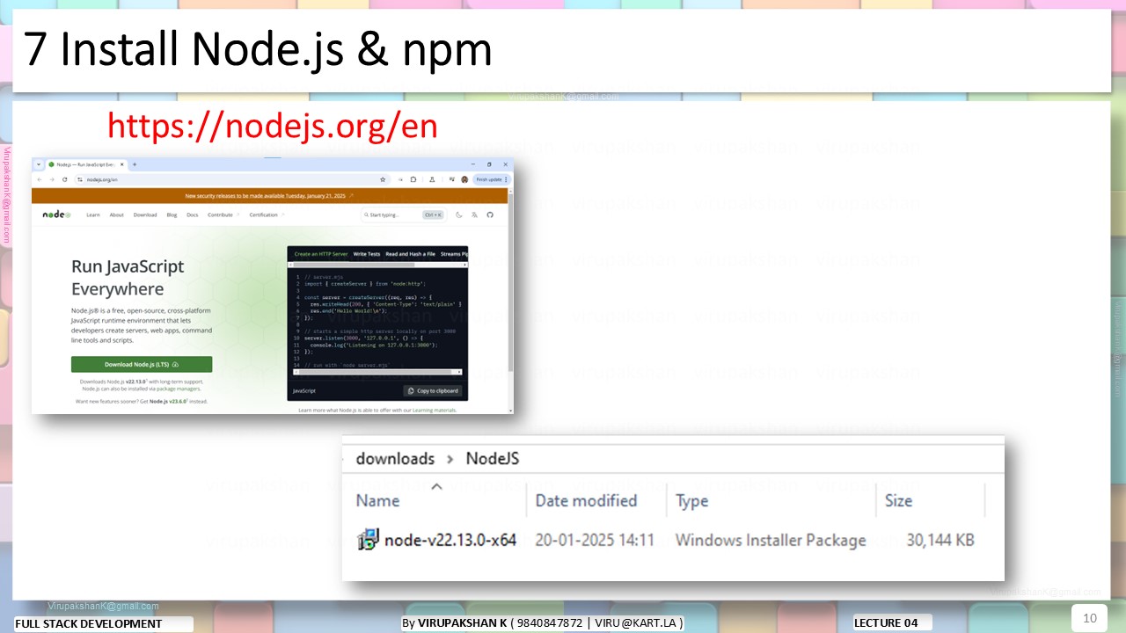
Task: Click the sort arrow above Name
Action: coord(436,485)
